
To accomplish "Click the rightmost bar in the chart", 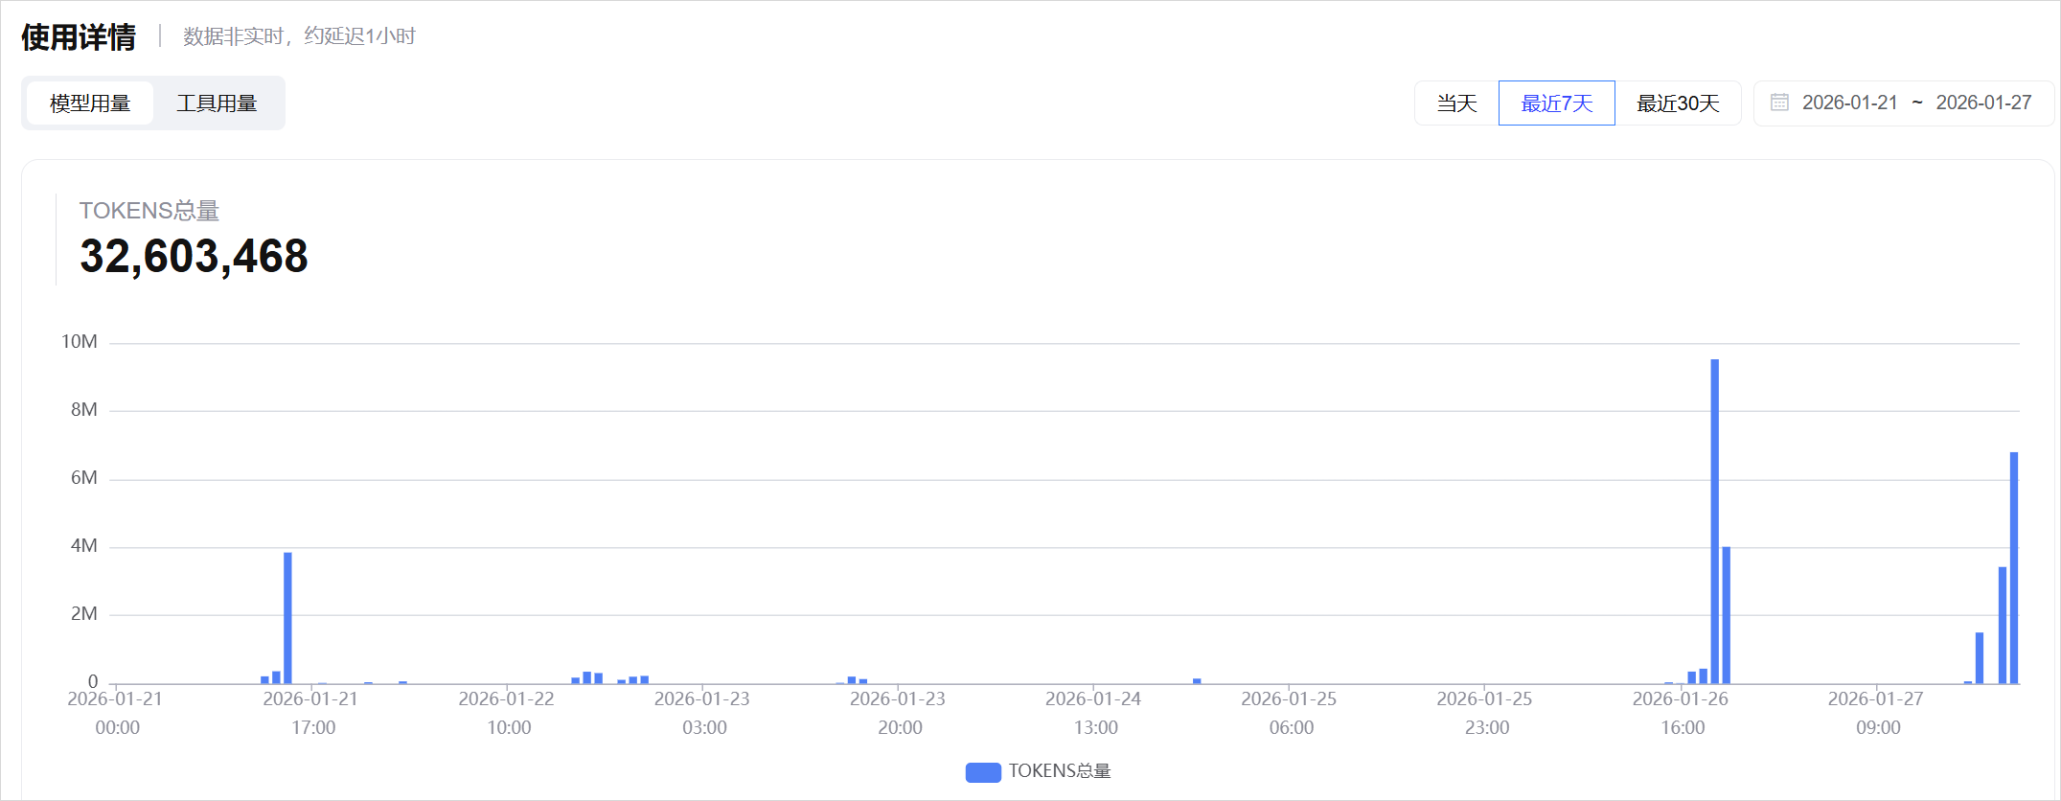I will (x=2013, y=567).
